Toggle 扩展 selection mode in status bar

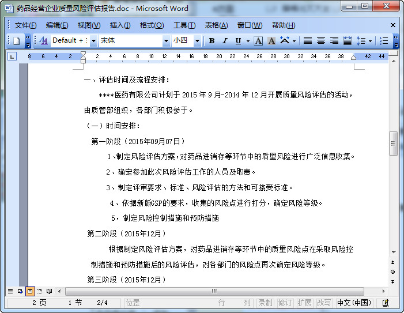[x=304, y=303]
